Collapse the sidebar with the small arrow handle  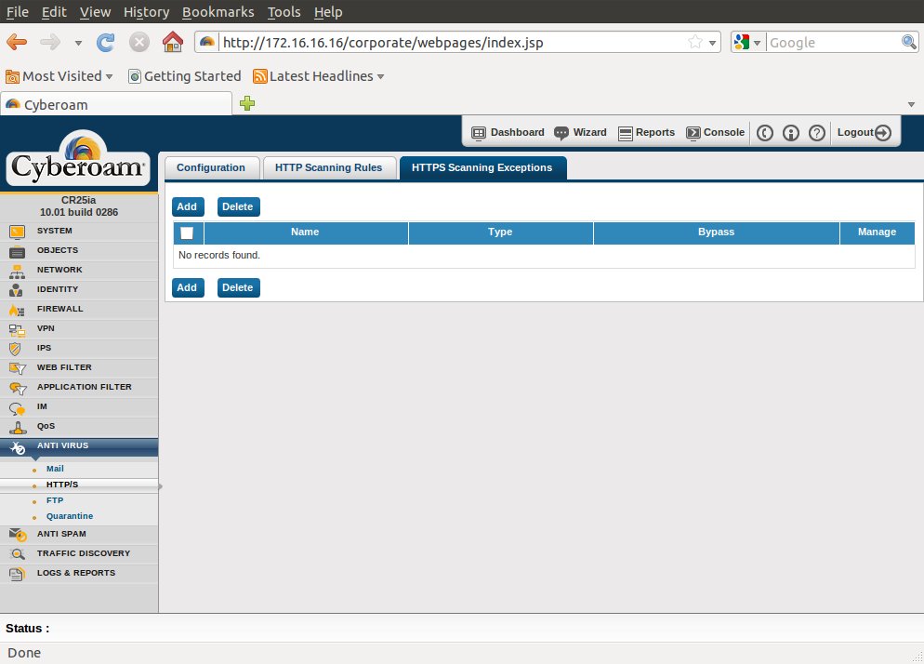click(160, 486)
